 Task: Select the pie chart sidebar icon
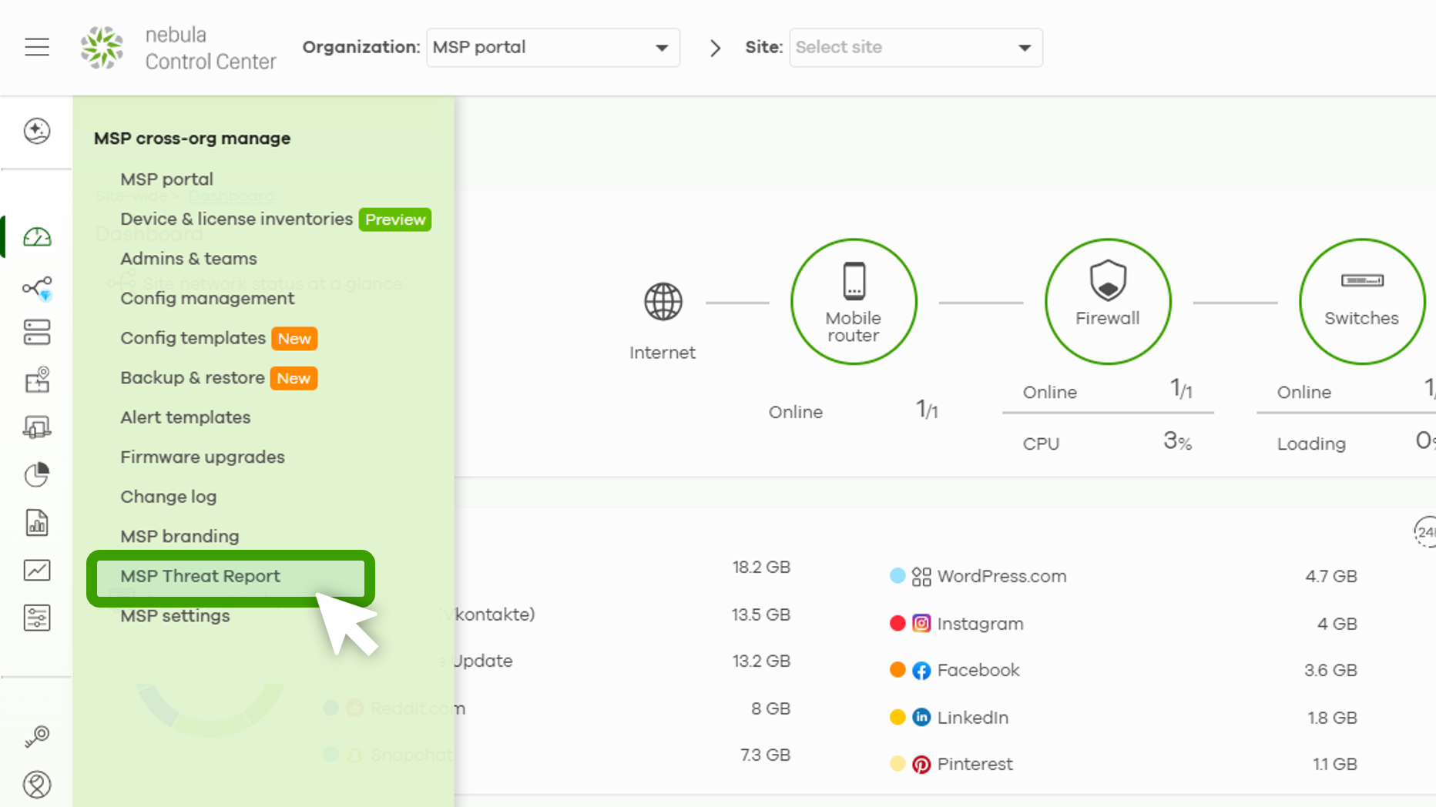coord(37,475)
